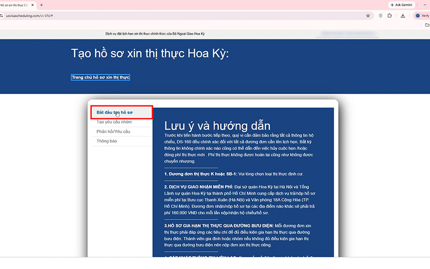Click HỒ SƠ GIA HẠN THỊ THỰC QUA ĐƯỜNG BƯU ĐIỆN text

[x=219, y=226]
